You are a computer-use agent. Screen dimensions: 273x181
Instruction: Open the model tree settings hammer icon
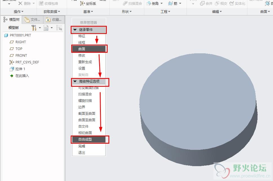[34, 28]
